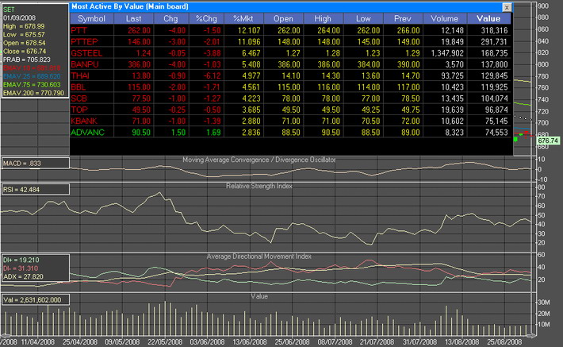Click the %Mkt column header
This screenshot has height=347, width=563.
243,19
